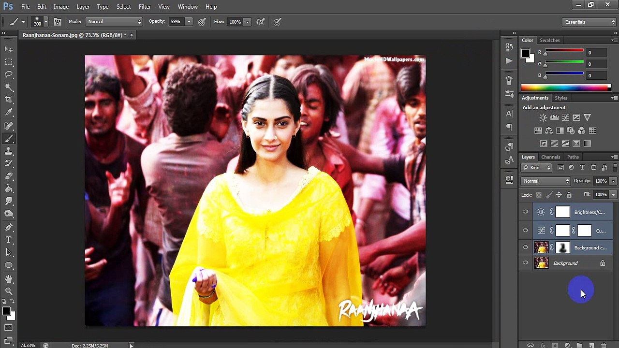The image size is (619, 348).
Task: Select the Magic Wand tool
Action: tap(9, 87)
